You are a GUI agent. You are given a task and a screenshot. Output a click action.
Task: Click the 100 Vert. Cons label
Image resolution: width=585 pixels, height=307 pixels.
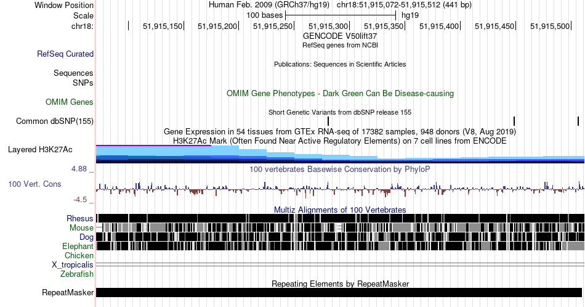34,184
